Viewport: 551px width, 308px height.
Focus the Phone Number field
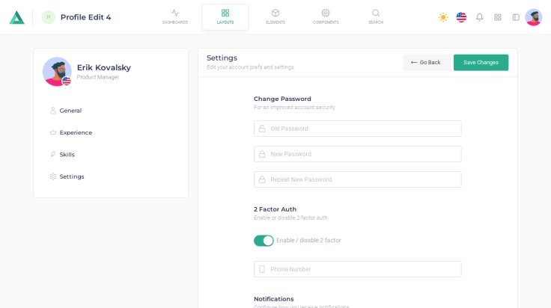click(358, 269)
